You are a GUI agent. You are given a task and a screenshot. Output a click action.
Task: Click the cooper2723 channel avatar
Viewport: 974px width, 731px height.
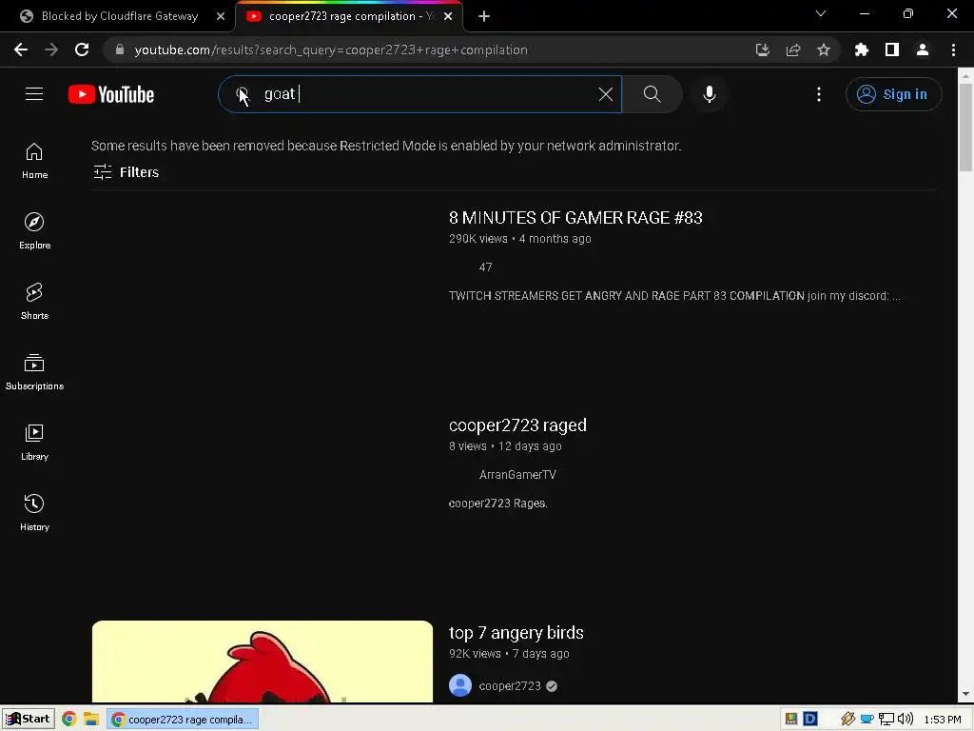pyautogui.click(x=460, y=685)
